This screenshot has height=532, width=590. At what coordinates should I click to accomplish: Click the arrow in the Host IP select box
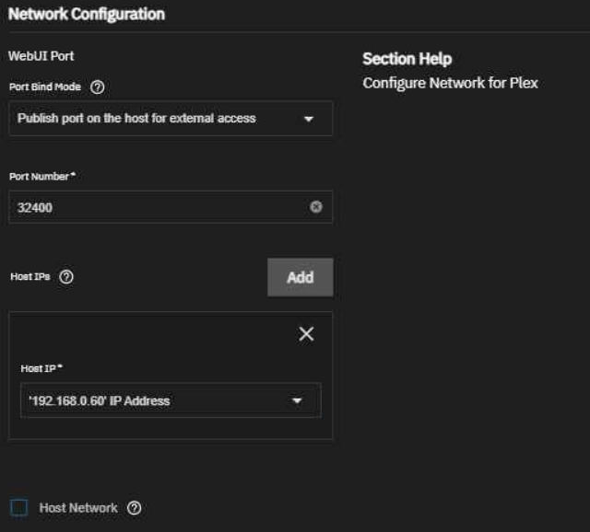(x=297, y=401)
